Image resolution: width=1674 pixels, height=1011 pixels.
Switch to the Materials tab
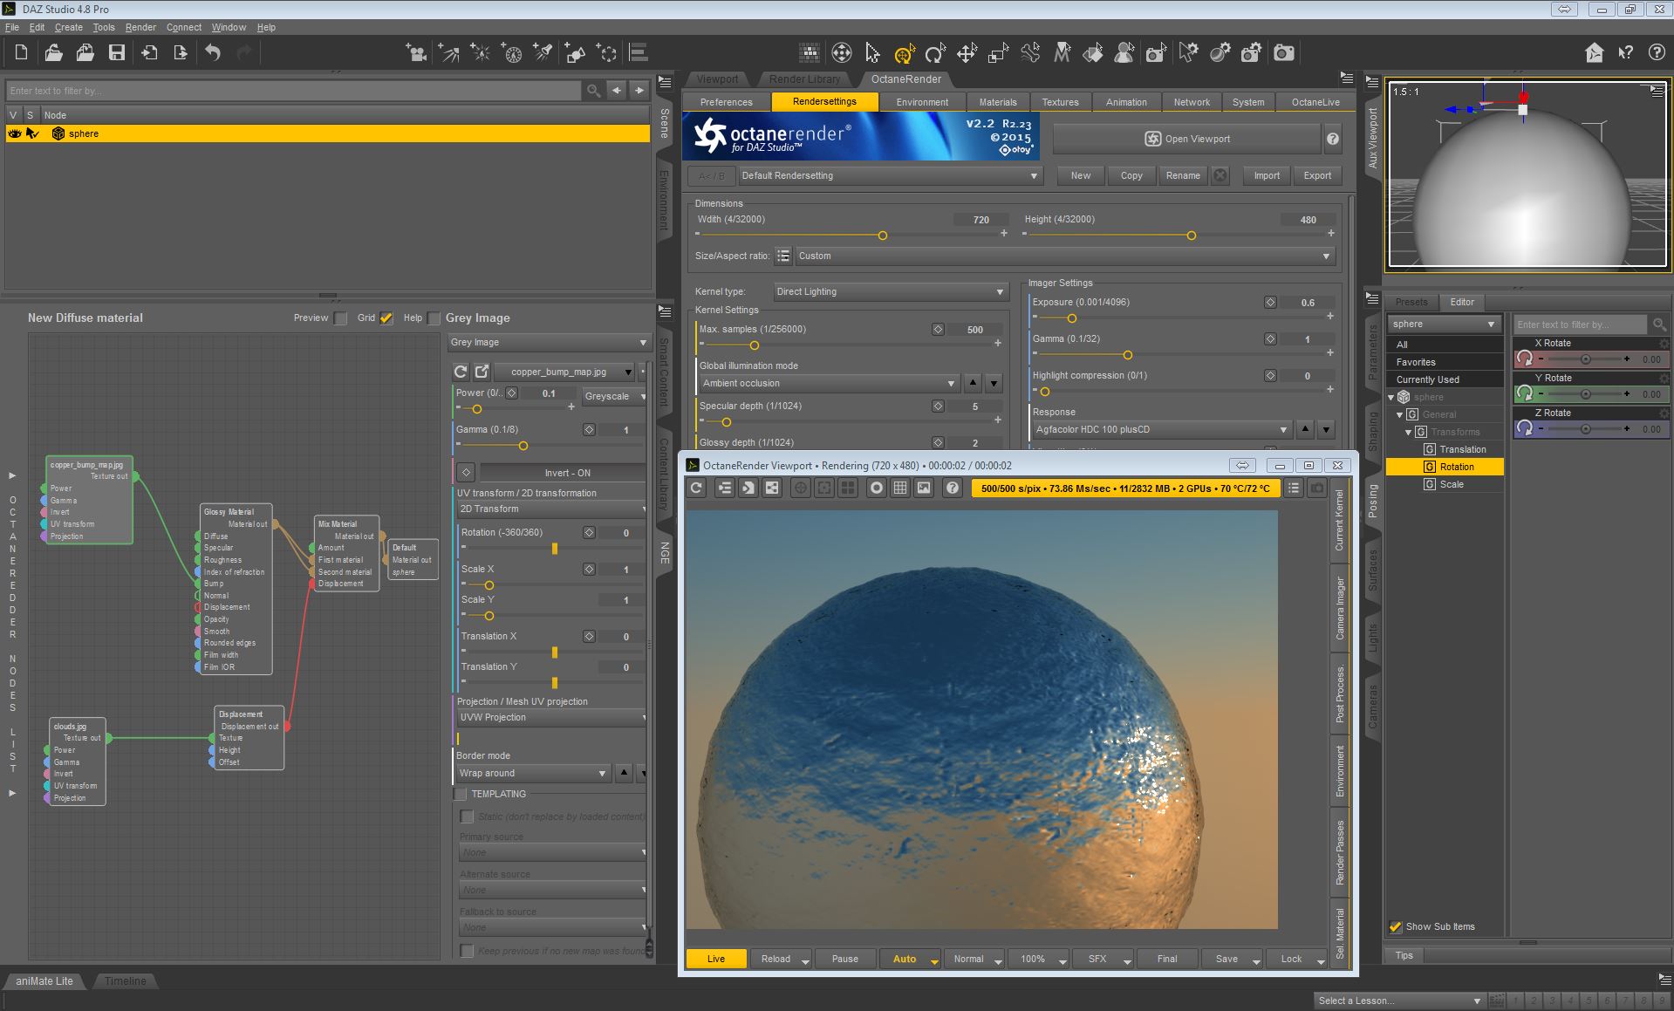998,102
